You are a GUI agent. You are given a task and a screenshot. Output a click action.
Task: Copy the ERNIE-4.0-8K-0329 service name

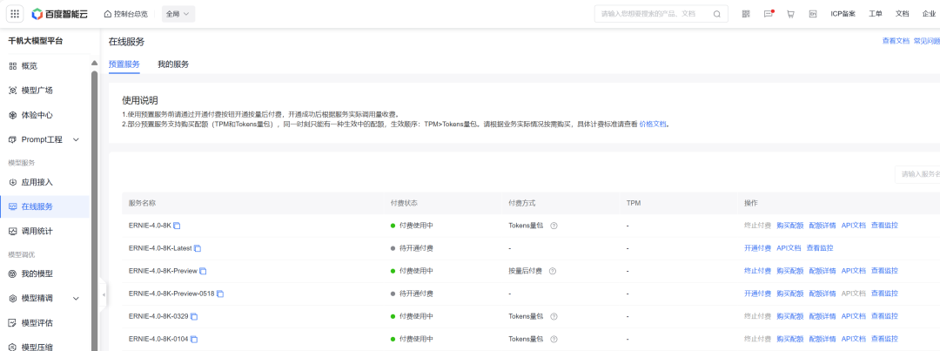[193, 317]
